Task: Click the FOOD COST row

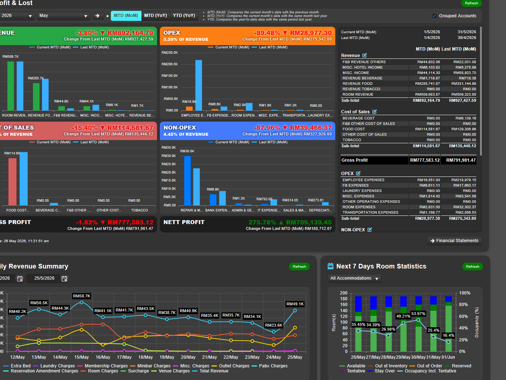Action: pos(409,129)
